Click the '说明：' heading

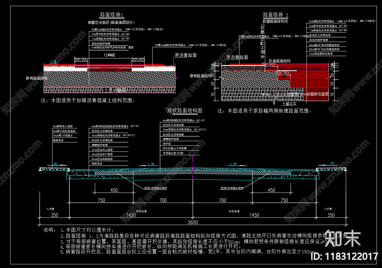coord(49,230)
